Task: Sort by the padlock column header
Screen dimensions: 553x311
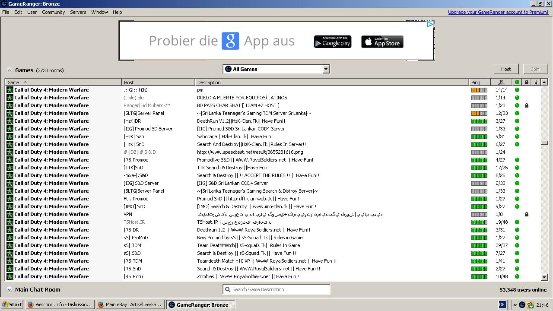Action: point(526,82)
